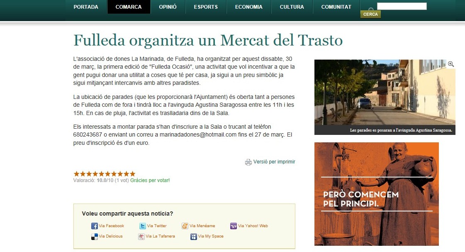
Task: Open the orange Però comencem pel principi banner
Action: (376, 194)
